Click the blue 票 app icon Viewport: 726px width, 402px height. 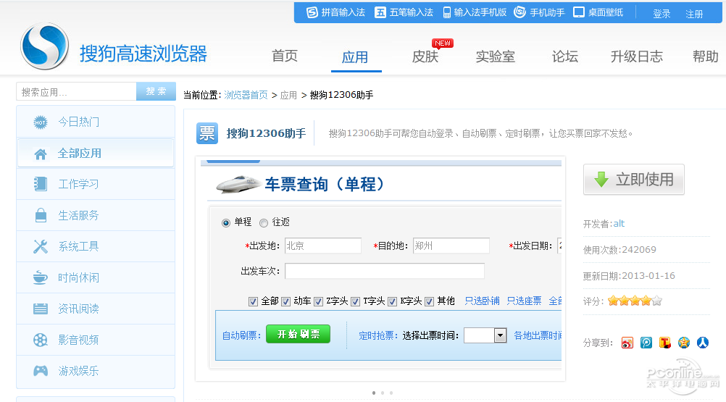pos(207,133)
